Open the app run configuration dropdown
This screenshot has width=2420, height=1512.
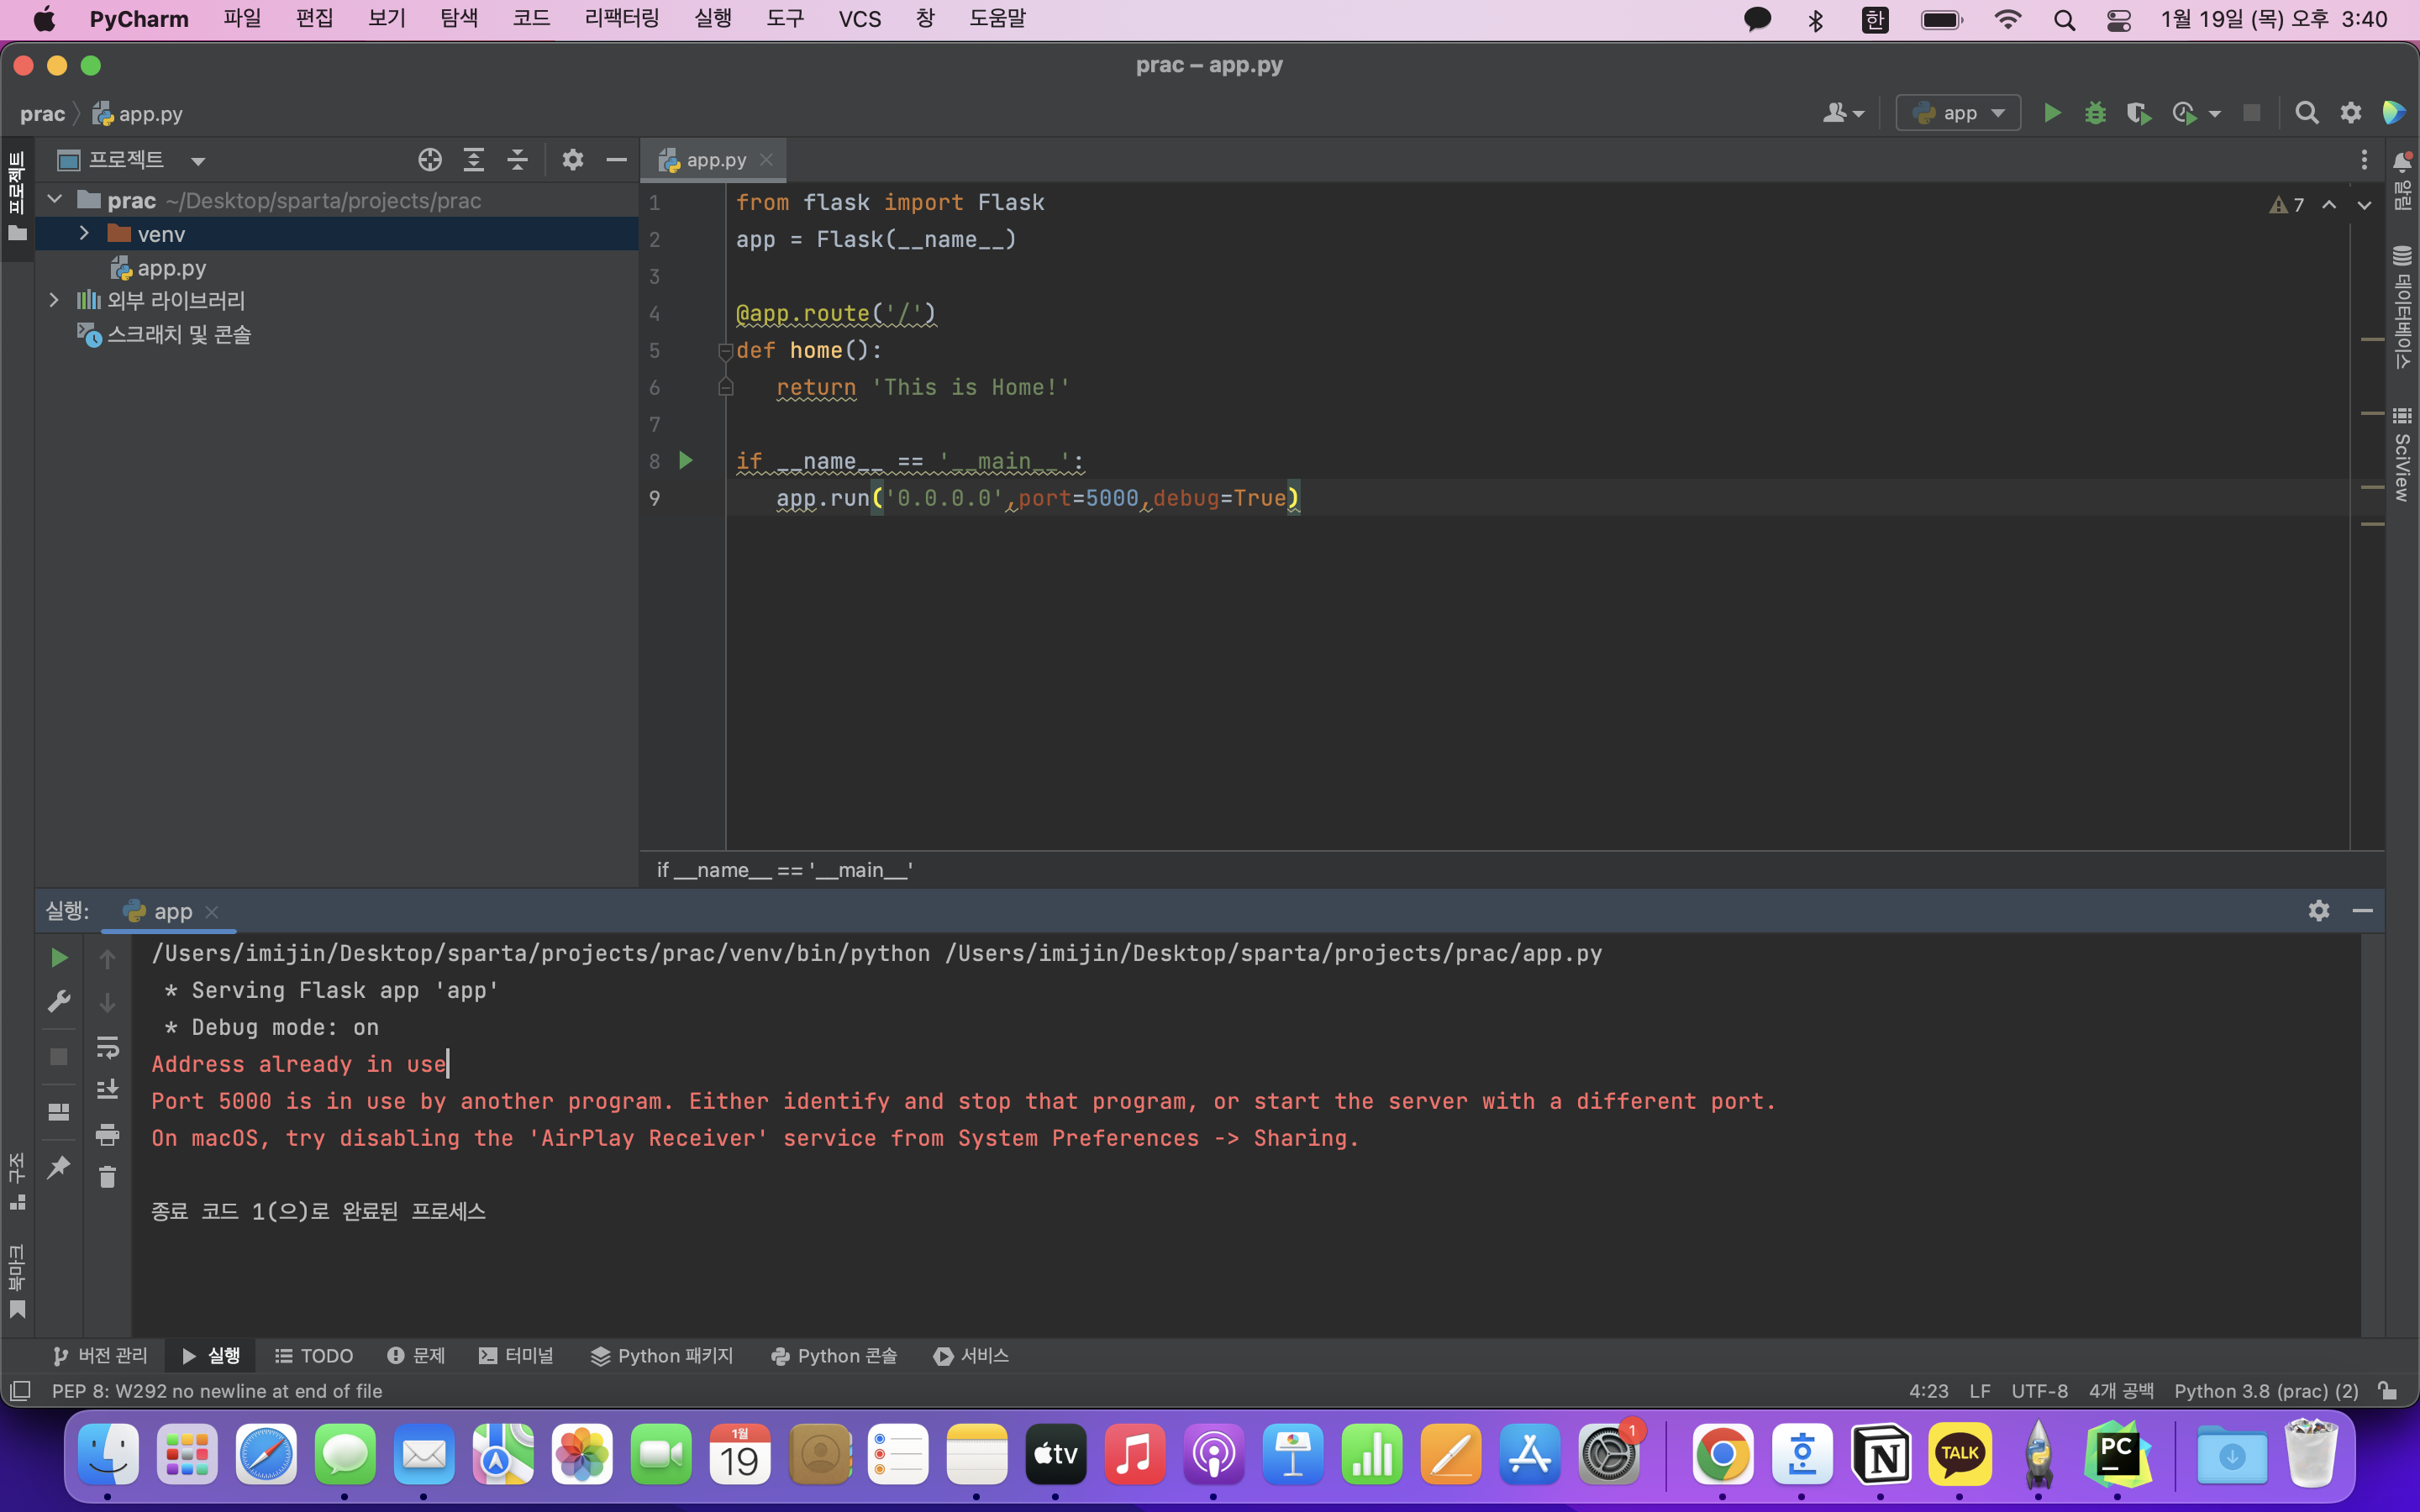pyautogui.click(x=1958, y=113)
